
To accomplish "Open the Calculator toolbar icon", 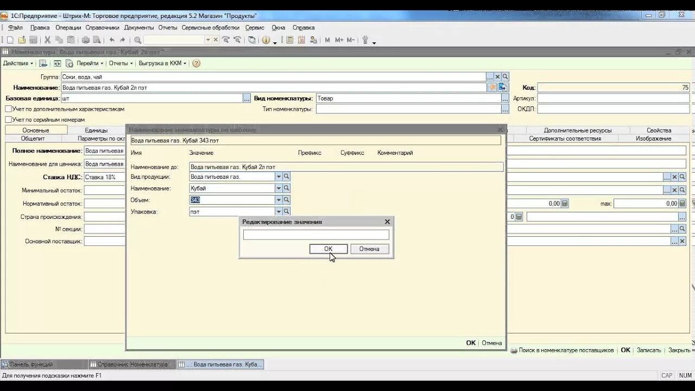I will coord(289,40).
